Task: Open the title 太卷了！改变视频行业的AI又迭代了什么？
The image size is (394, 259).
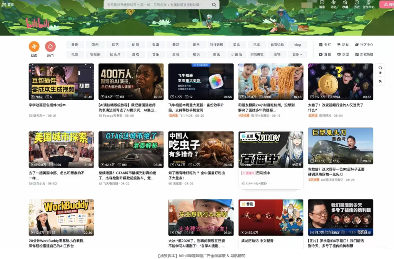Action: (x=336, y=108)
